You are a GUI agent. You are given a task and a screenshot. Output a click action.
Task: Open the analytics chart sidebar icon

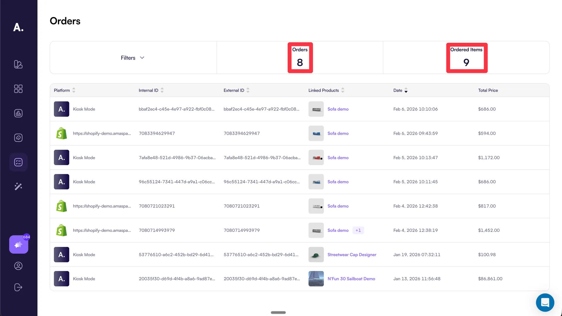18,113
